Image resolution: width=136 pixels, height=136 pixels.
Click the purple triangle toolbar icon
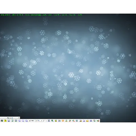(84, 121)
